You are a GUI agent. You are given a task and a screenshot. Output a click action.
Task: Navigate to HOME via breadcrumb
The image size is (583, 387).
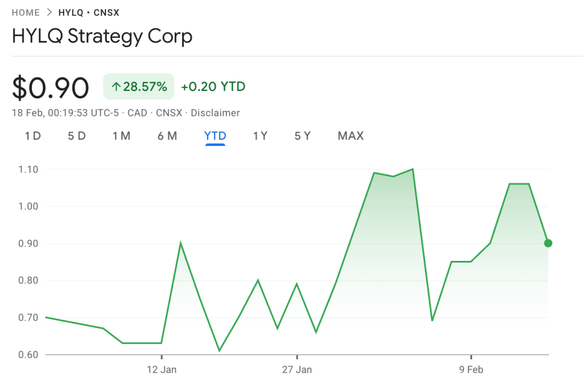(x=26, y=12)
